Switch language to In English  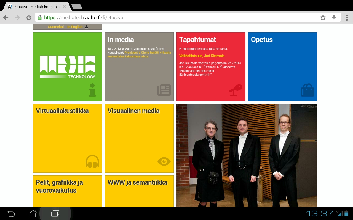[75, 27]
